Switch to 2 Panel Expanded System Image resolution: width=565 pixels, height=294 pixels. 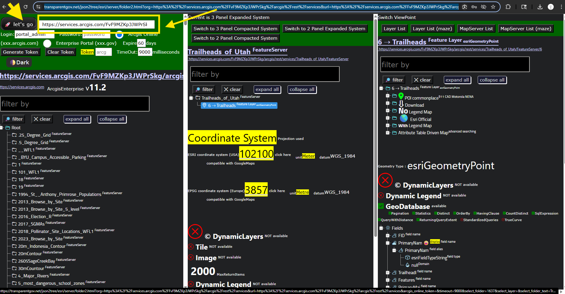[x=325, y=29]
